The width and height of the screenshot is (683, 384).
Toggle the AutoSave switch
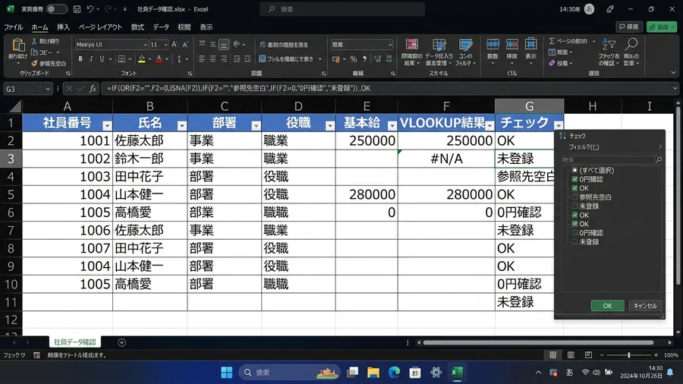click(x=57, y=9)
